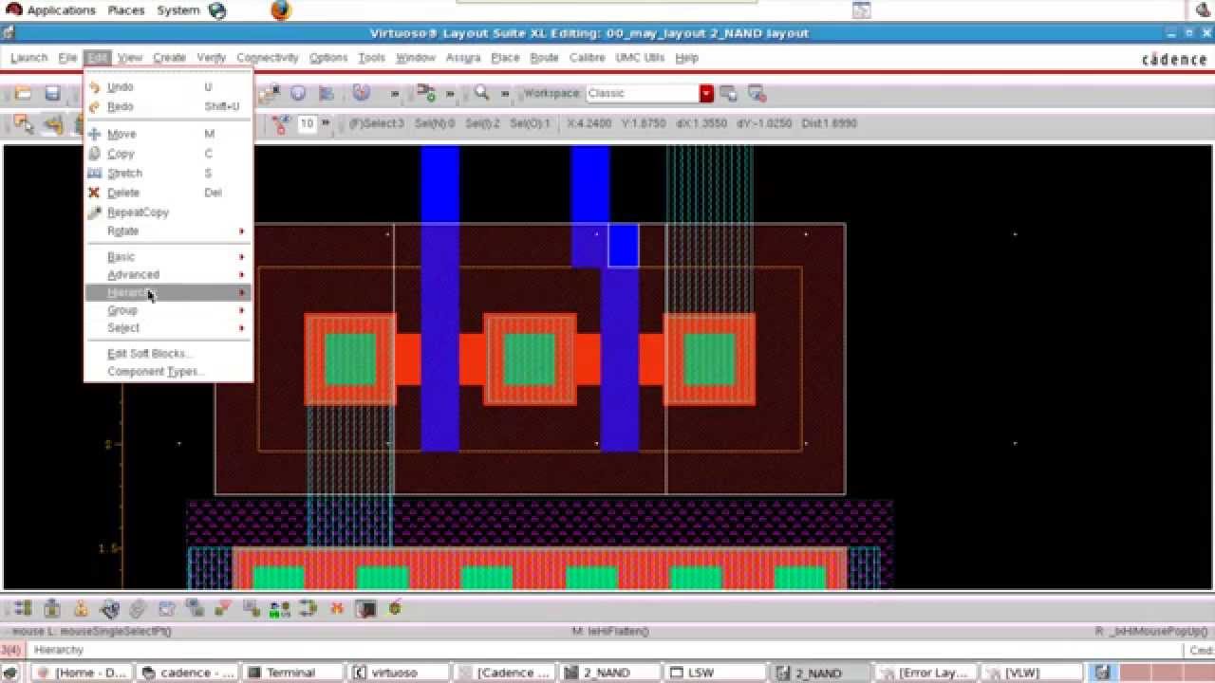This screenshot has height=683, width=1215.
Task: Click the dark square terminal-like bottom icon
Action: click(366, 608)
